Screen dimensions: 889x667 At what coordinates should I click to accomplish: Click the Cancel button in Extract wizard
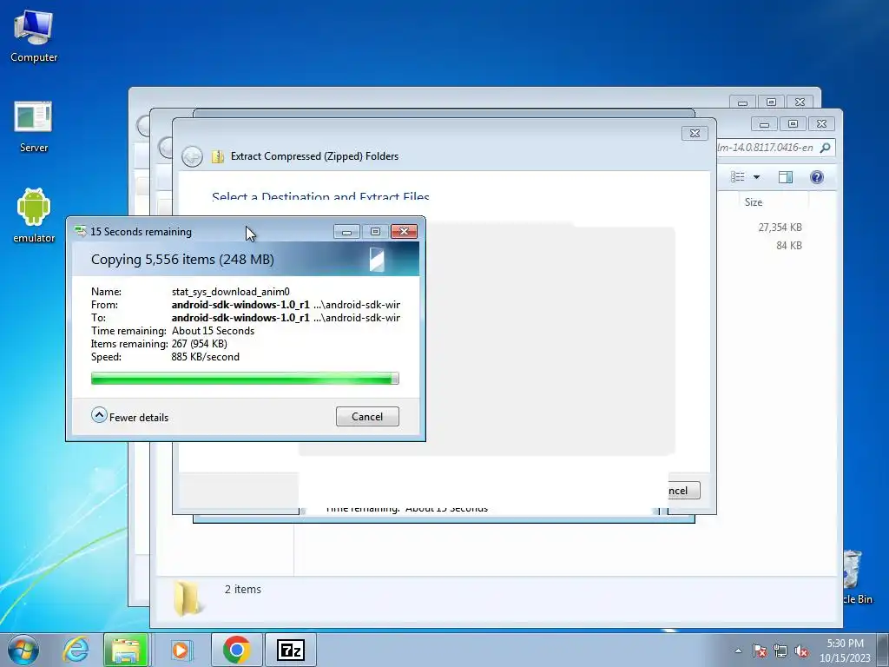(x=684, y=491)
